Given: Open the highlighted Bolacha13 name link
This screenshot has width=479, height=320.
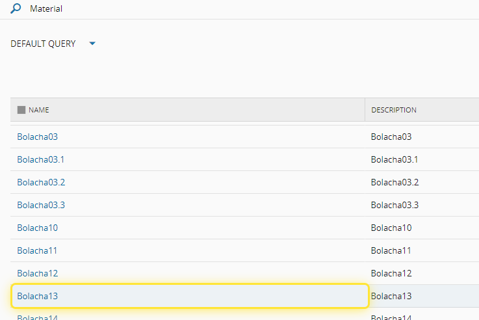Looking at the screenshot, I should click(x=38, y=296).
